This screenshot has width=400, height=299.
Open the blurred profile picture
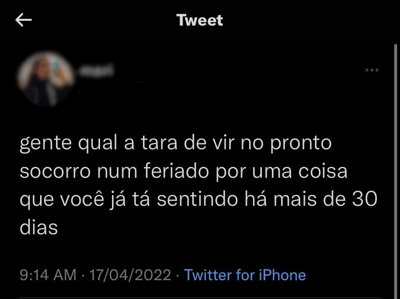(x=46, y=79)
